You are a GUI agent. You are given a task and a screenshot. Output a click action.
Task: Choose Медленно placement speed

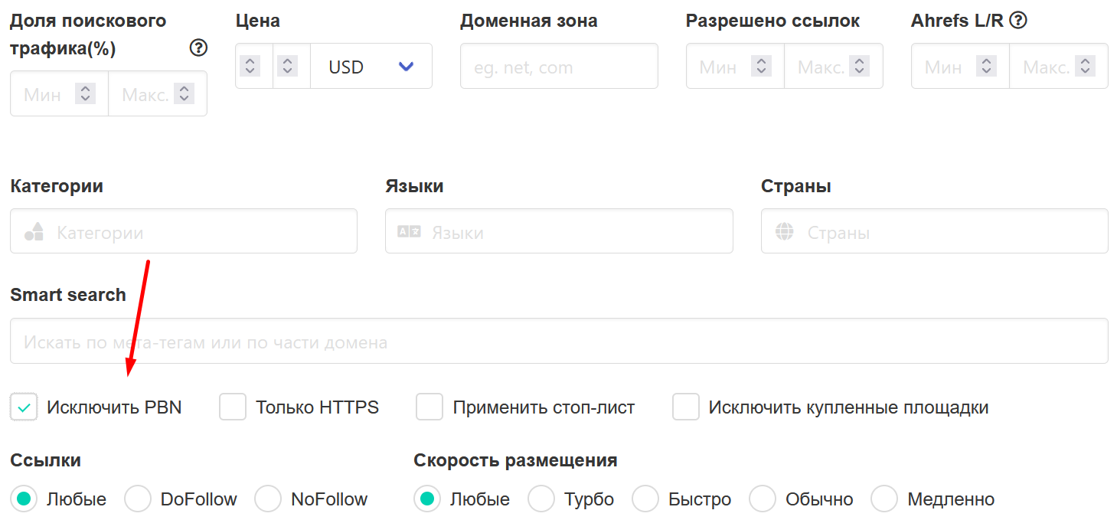884,499
